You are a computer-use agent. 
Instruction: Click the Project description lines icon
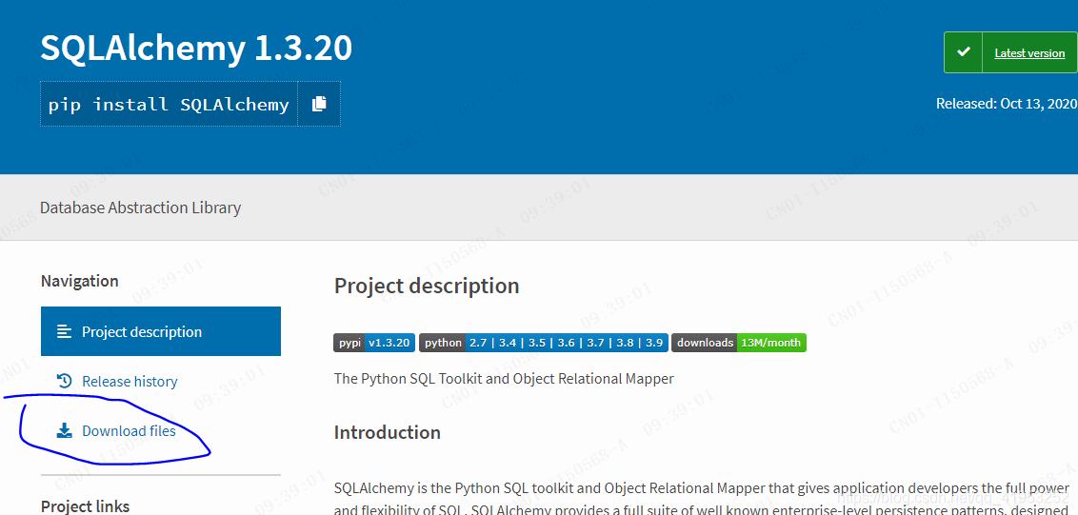pyautogui.click(x=64, y=331)
